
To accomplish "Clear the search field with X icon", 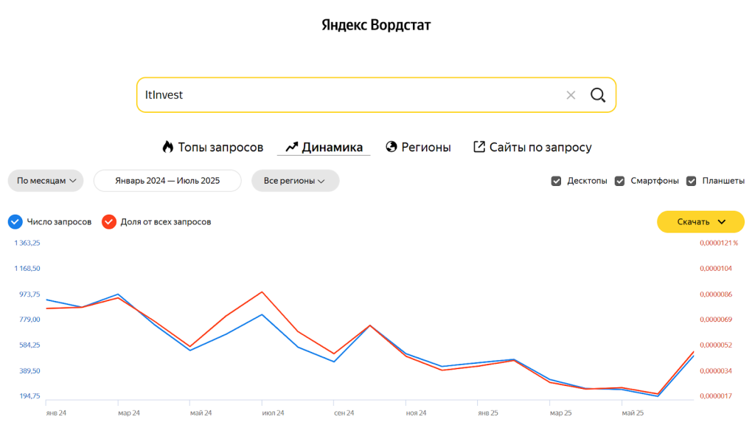I will pos(571,95).
